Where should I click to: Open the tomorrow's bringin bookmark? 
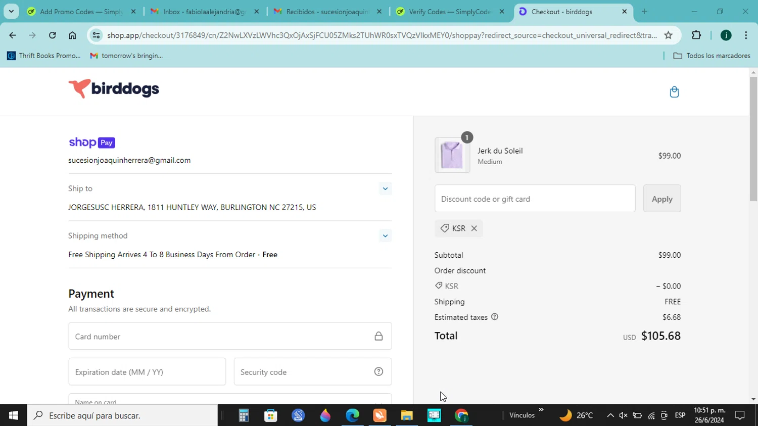[126, 56]
